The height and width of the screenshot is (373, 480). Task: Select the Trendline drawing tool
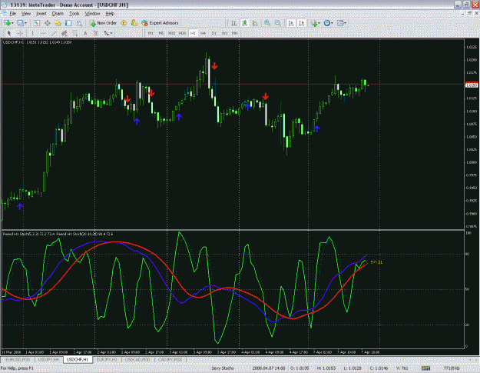tap(54, 33)
